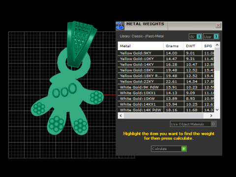The height and width of the screenshot is (177, 236).
Task: Sort by the Grams column header
Action: [x=174, y=46]
